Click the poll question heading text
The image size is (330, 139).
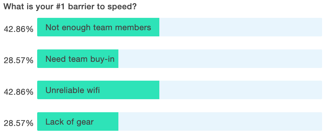pyautogui.click(x=70, y=7)
